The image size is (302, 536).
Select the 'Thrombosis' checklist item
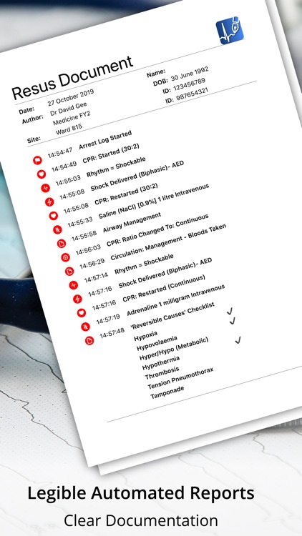pos(162,373)
